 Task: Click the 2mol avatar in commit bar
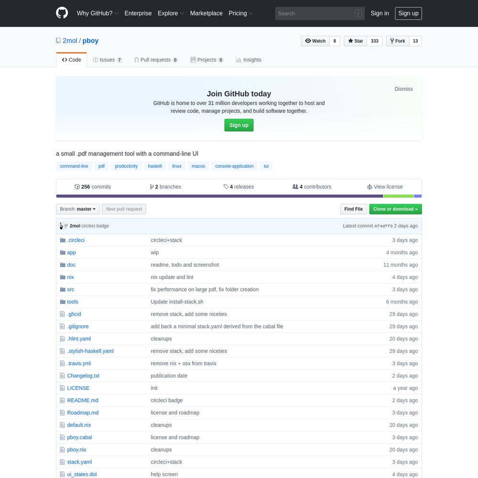[64, 226]
